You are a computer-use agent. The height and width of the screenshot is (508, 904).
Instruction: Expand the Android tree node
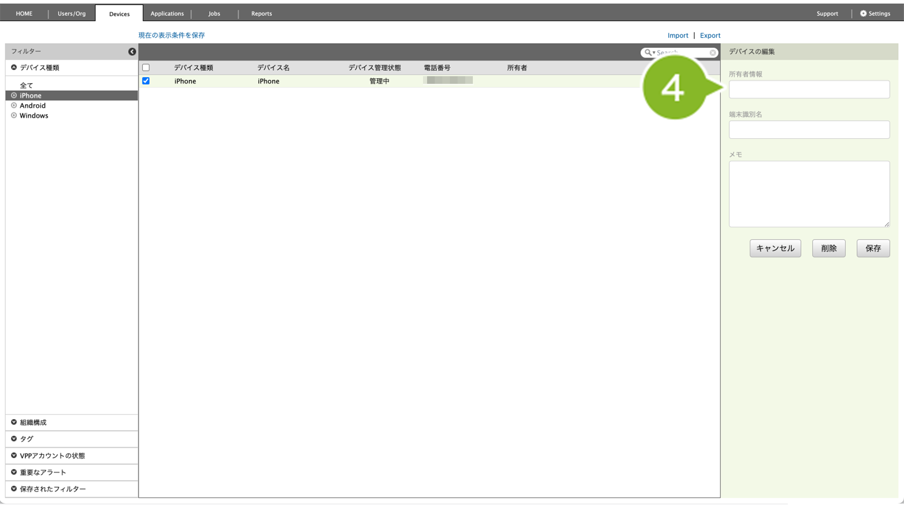point(14,106)
